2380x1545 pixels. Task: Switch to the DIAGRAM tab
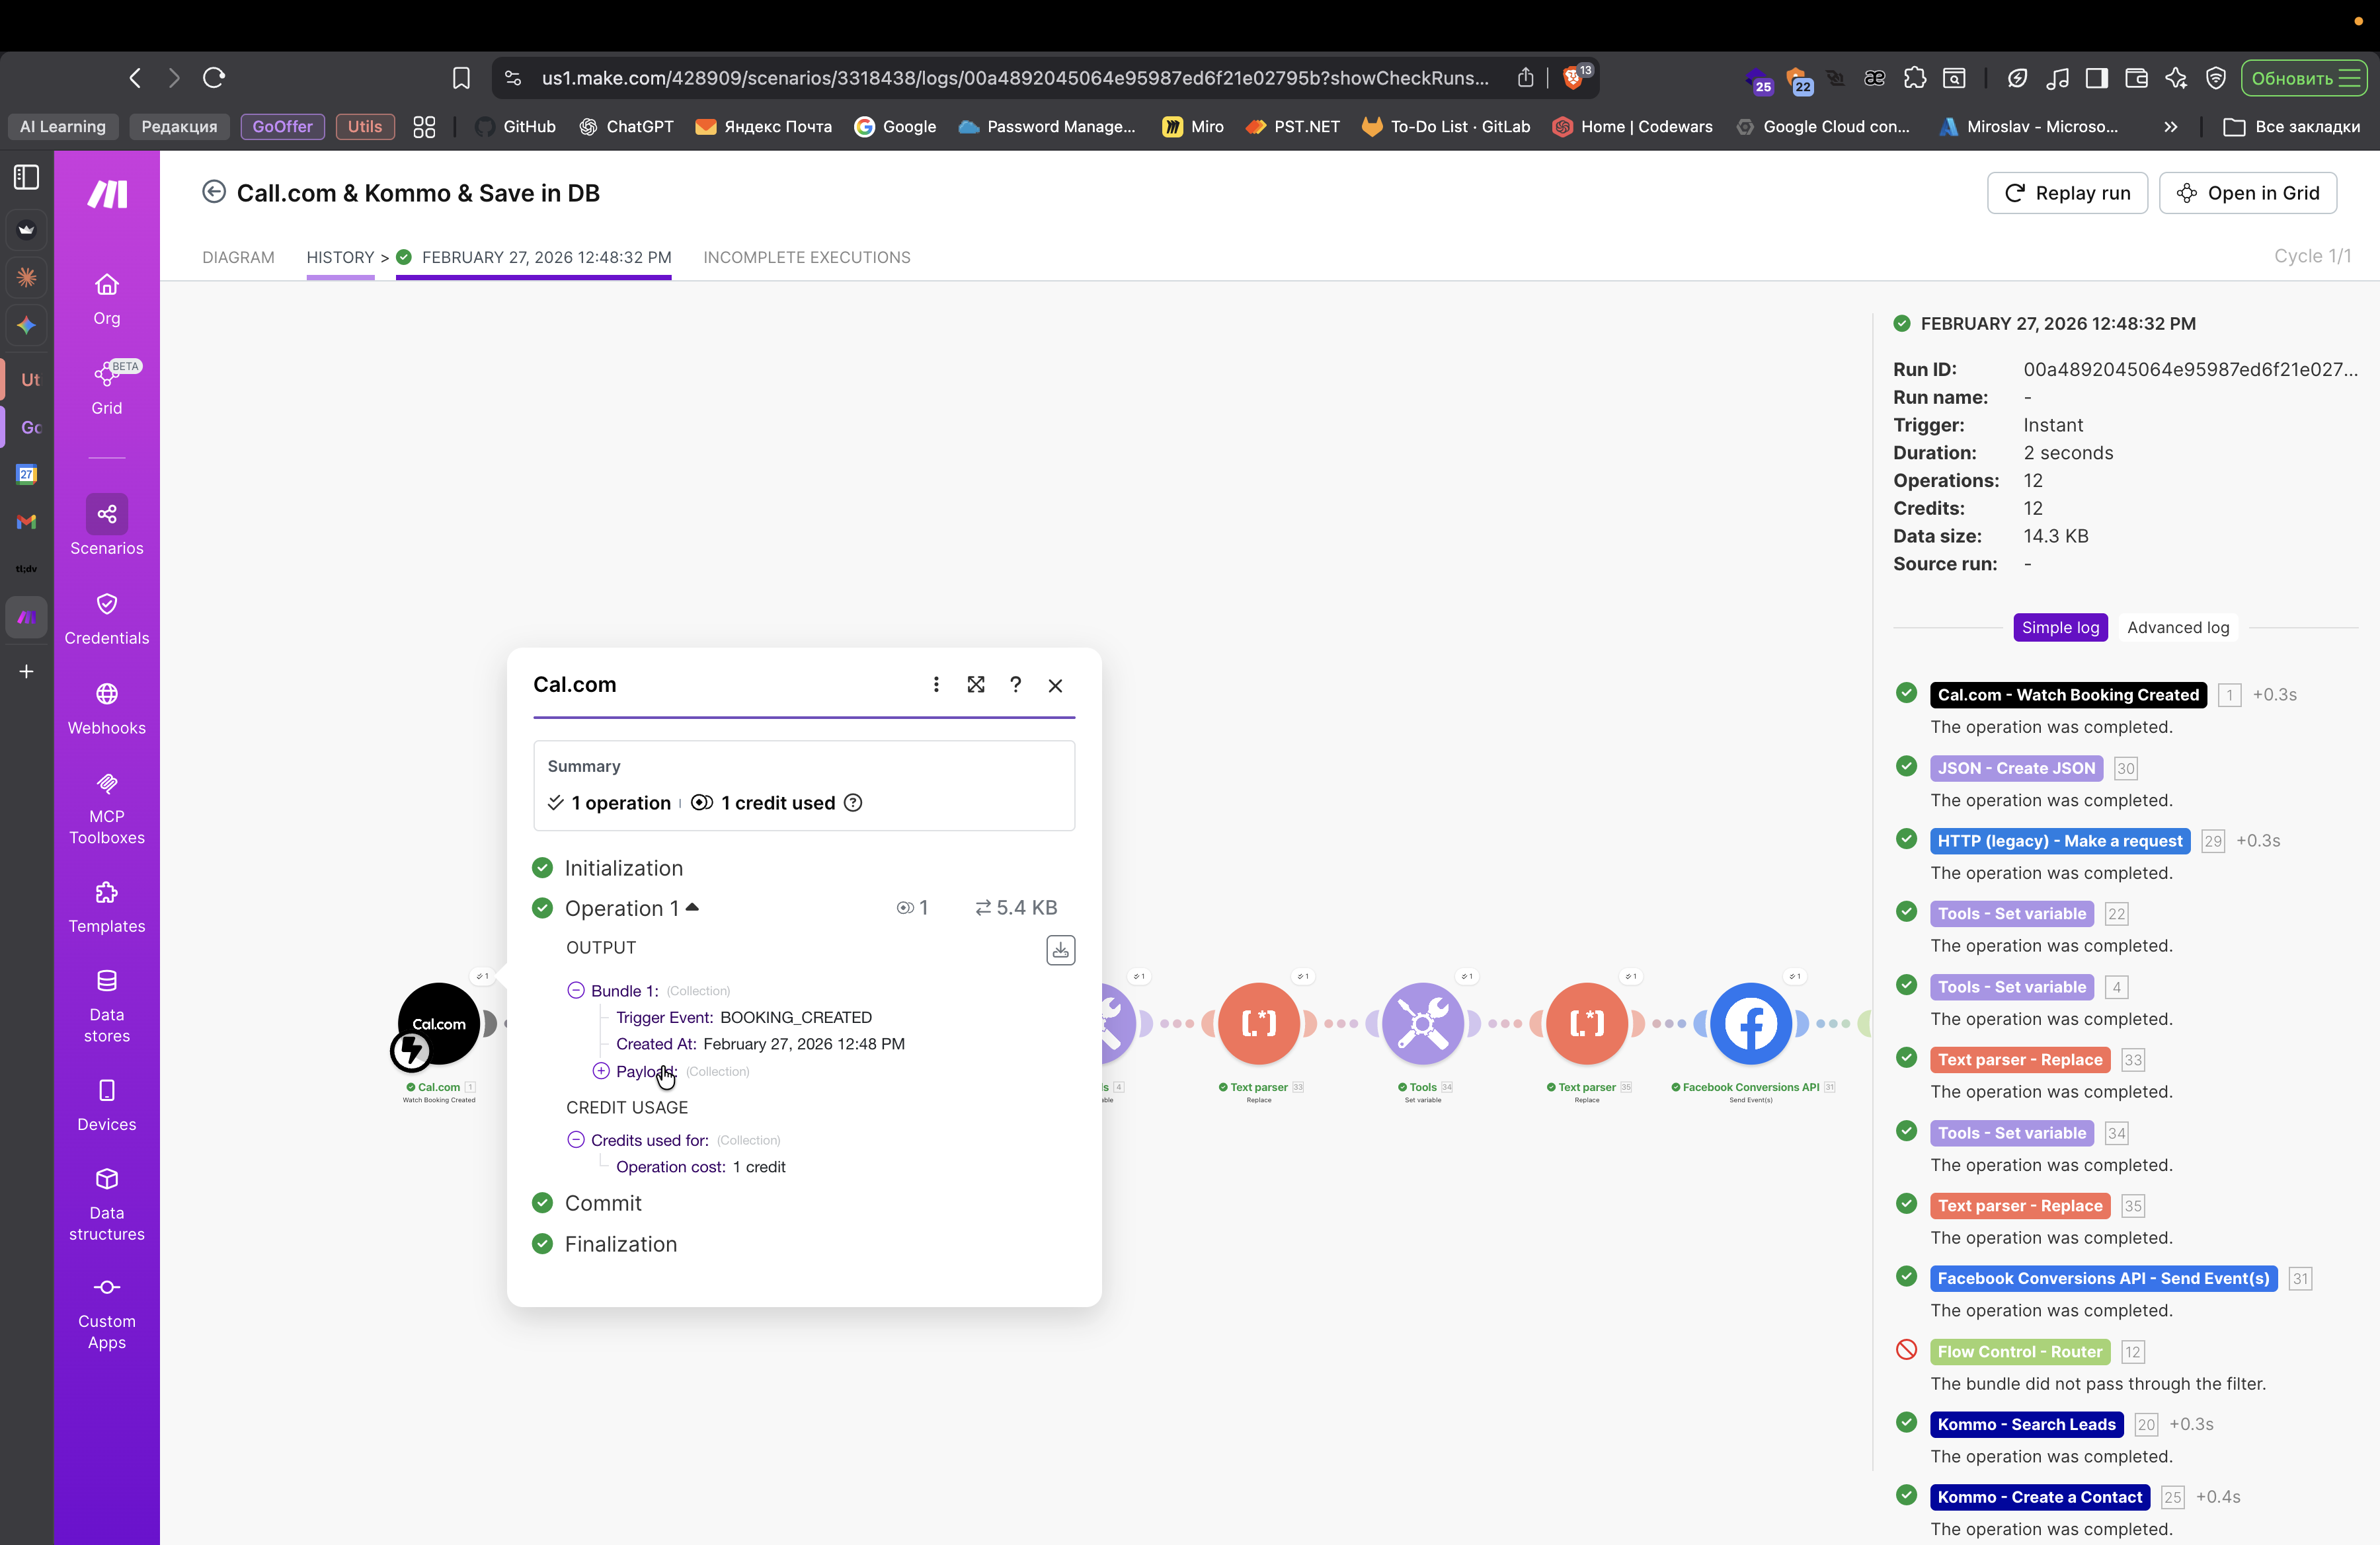tap(238, 257)
